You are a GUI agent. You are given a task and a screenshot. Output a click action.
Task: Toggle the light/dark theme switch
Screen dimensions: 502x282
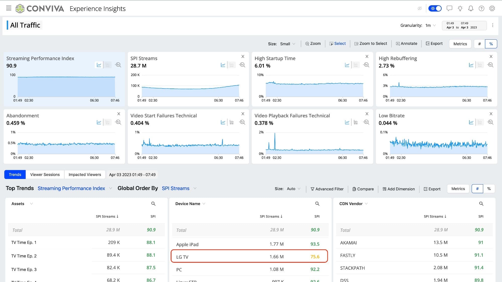coord(435,9)
